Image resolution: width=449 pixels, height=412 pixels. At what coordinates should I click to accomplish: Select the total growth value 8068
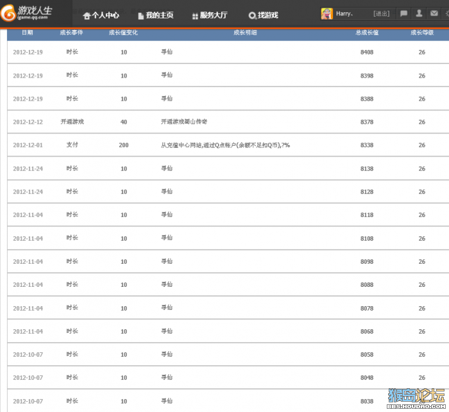(x=367, y=332)
